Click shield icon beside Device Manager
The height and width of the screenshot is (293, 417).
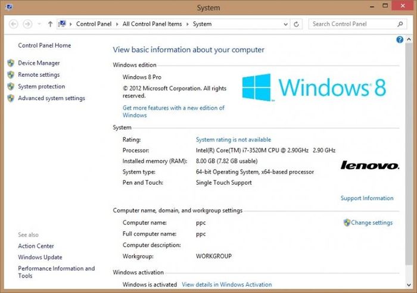11,63
